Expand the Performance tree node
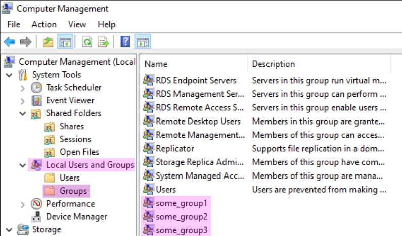The height and width of the screenshot is (236, 402). point(23,204)
